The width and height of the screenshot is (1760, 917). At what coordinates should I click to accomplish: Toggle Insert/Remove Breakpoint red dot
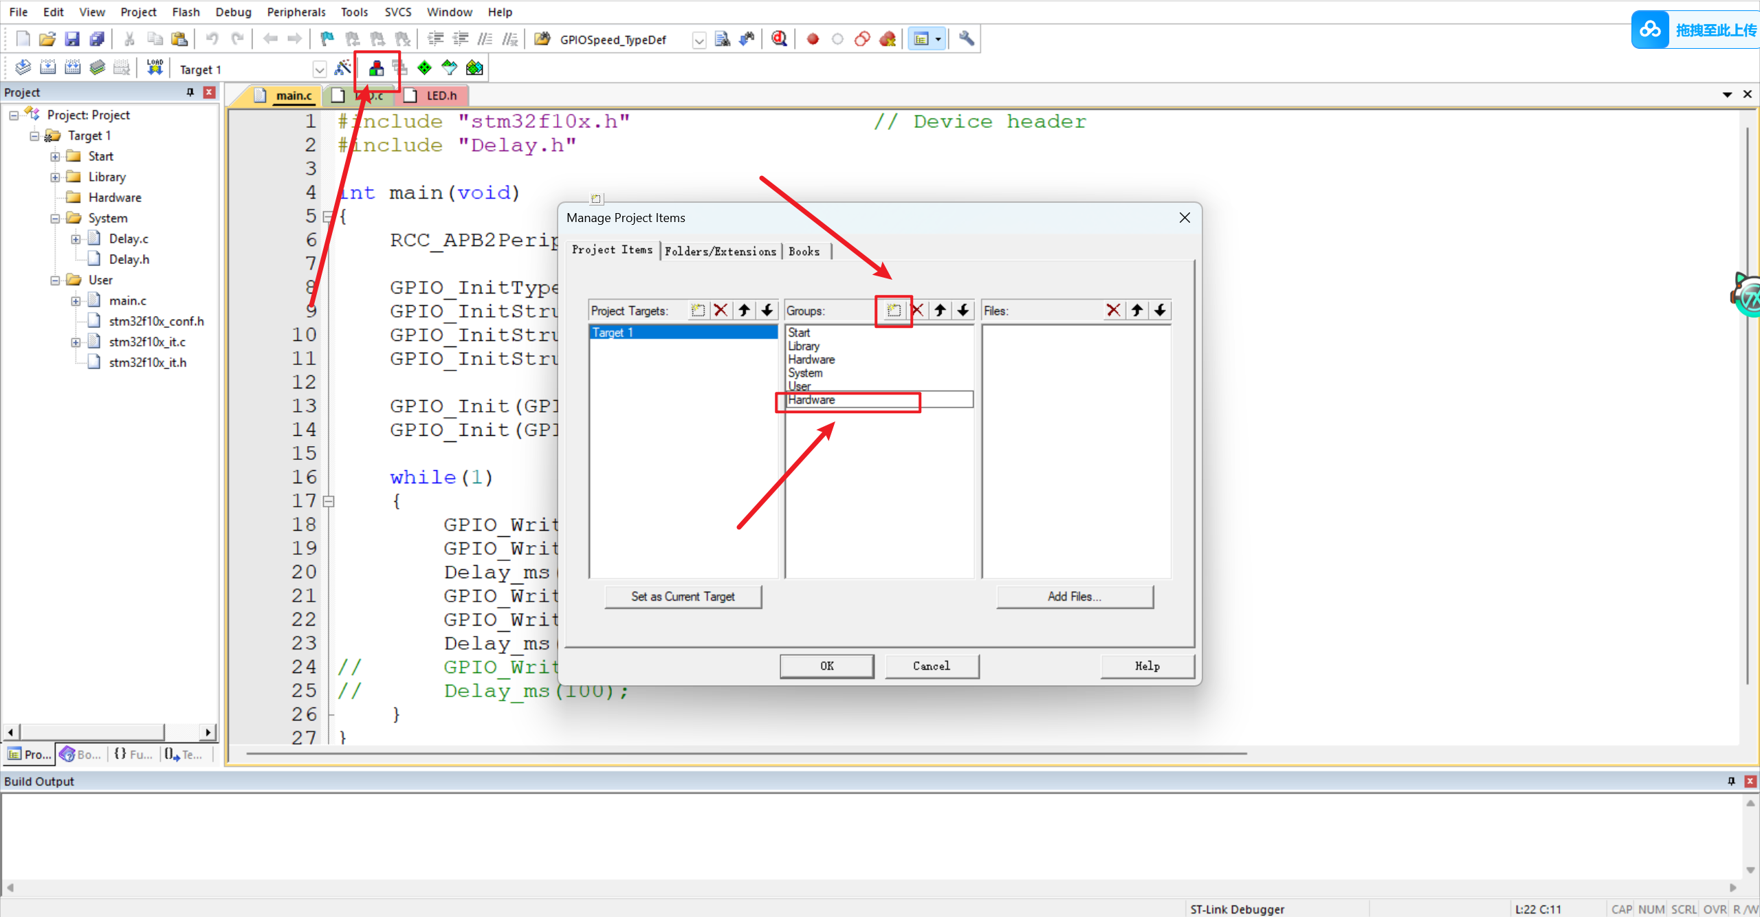(x=813, y=38)
